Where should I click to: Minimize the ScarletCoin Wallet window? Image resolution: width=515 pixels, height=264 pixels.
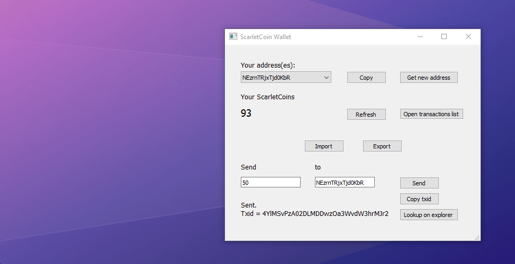click(420, 36)
